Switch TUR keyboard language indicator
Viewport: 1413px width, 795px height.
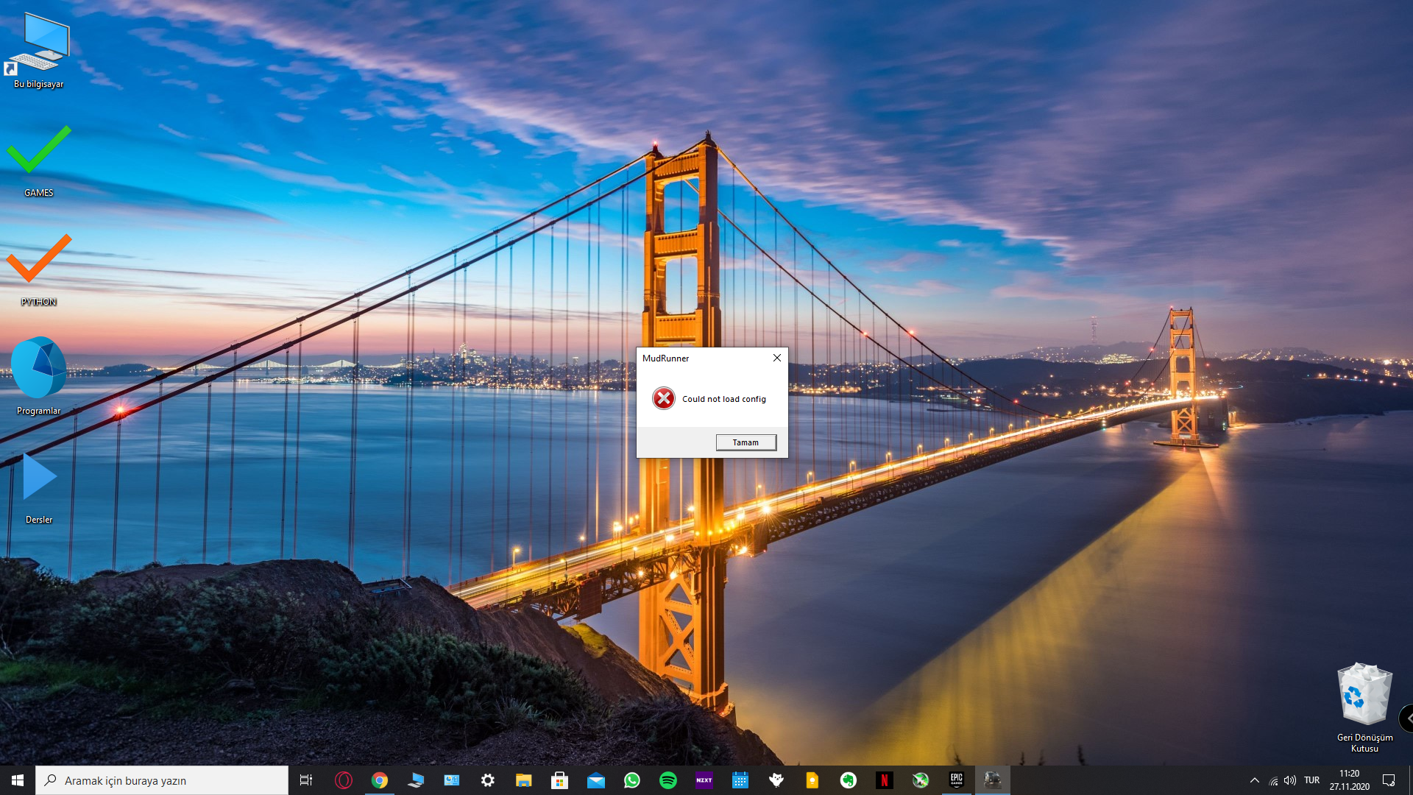[x=1311, y=780]
